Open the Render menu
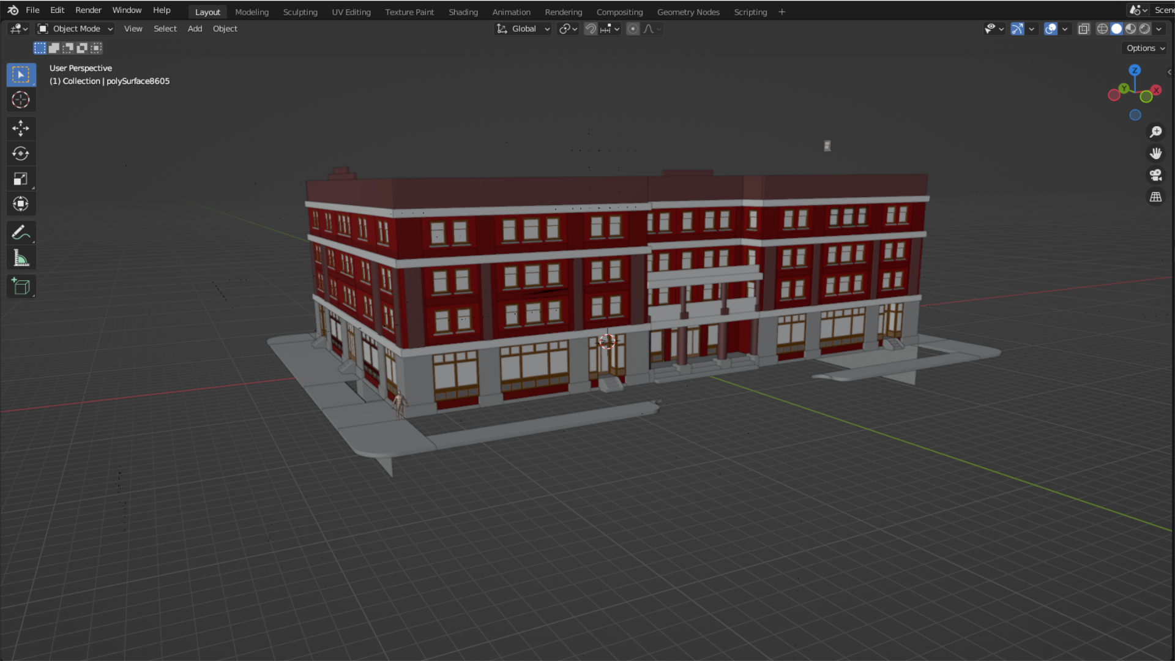 (88, 10)
